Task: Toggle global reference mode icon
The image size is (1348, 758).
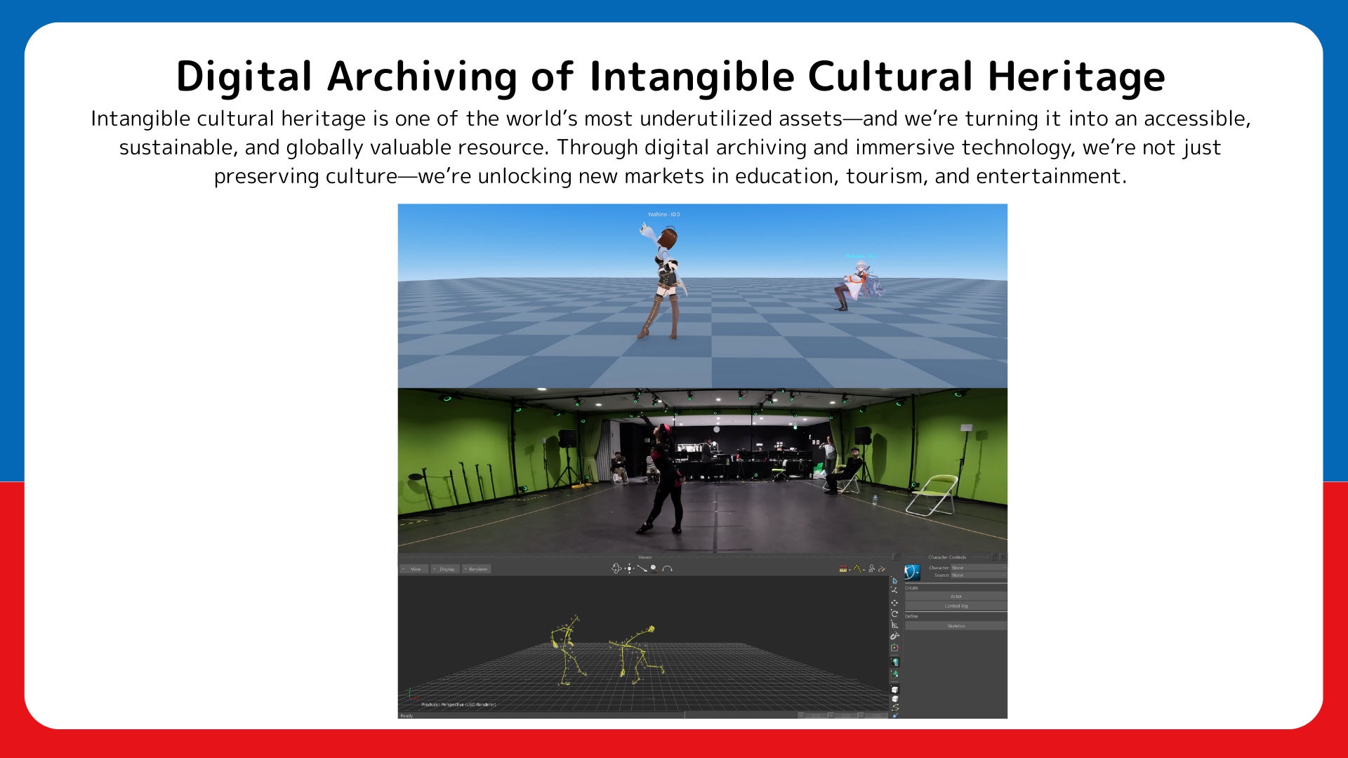Action: click(894, 662)
